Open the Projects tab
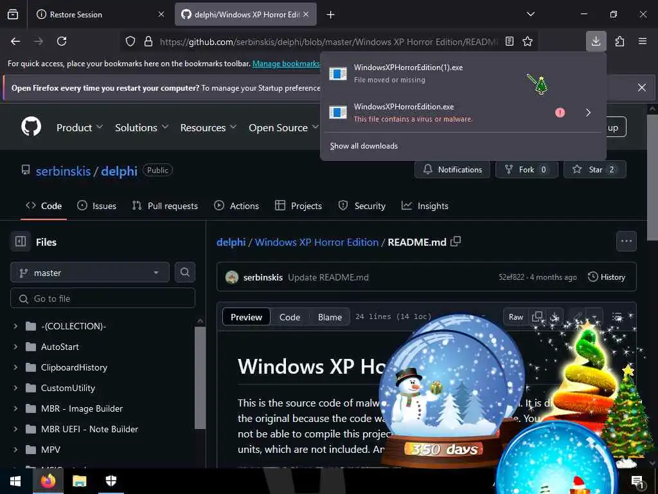 (298, 206)
